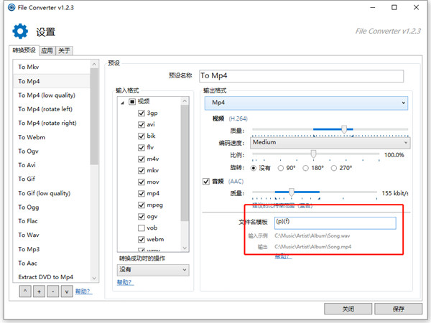
Task: Open the Mp4 output format dropdown
Action: [x=306, y=103]
